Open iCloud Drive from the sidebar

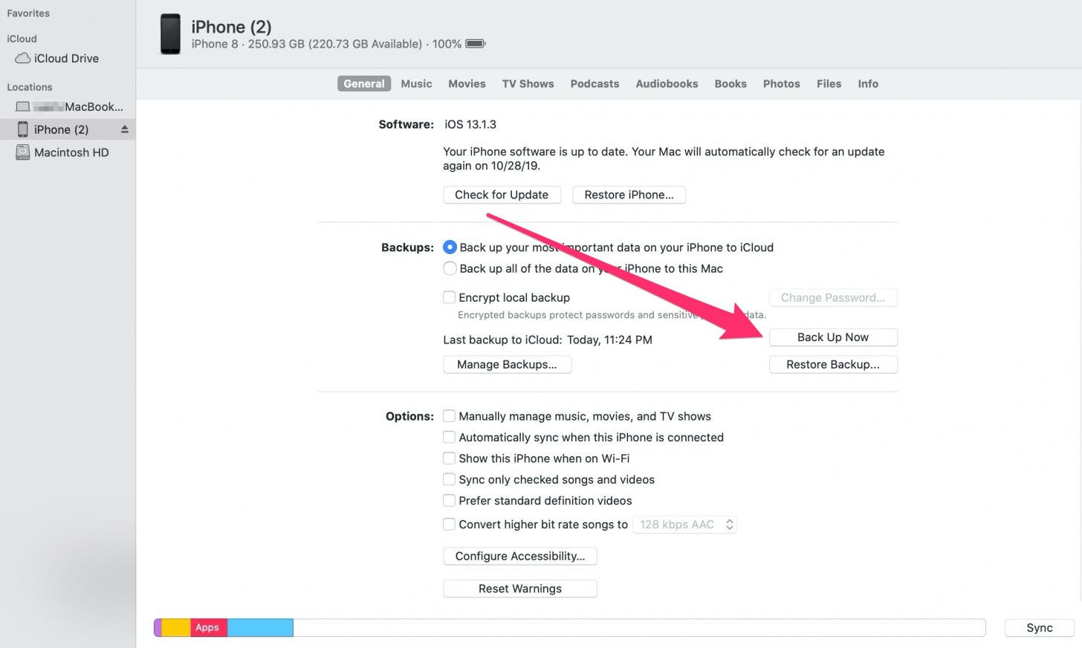coord(65,58)
